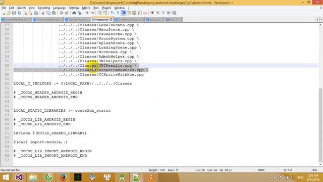
Task: Click the 'length : 1747' status entry
Action: [x=157, y=170]
